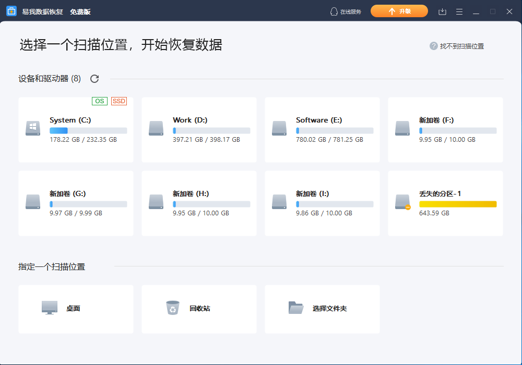The height and width of the screenshot is (365, 522).
Task: Click the question mark help icon
Action: [433, 46]
